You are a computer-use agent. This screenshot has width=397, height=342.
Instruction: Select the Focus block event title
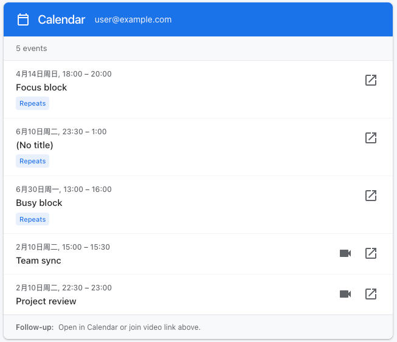(x=41, y=87)
